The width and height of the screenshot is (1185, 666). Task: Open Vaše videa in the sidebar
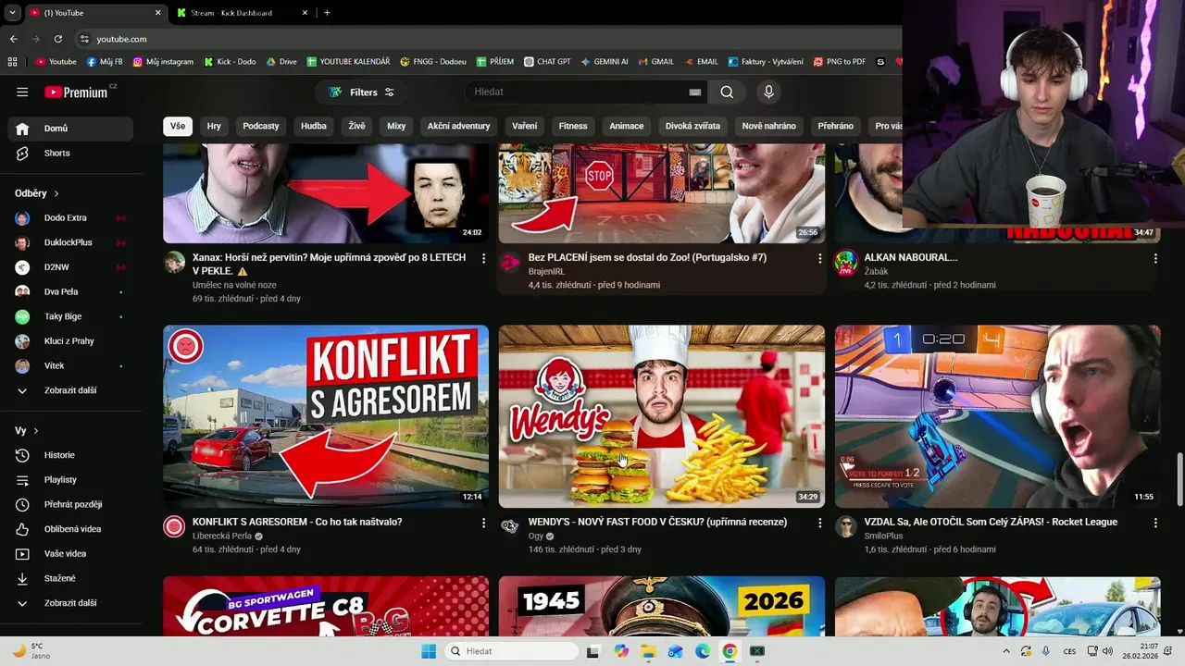(x=70, y=553)
